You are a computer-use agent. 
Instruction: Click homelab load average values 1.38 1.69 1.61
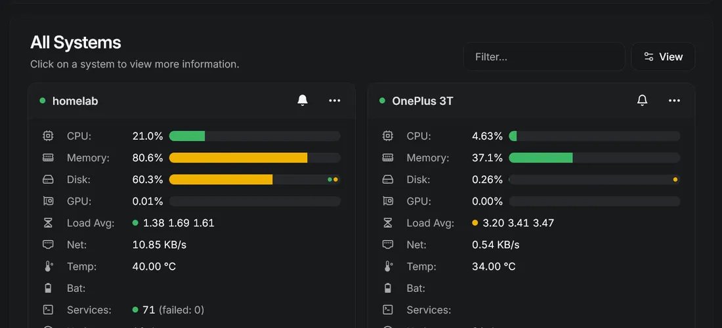tap(179, 223)
